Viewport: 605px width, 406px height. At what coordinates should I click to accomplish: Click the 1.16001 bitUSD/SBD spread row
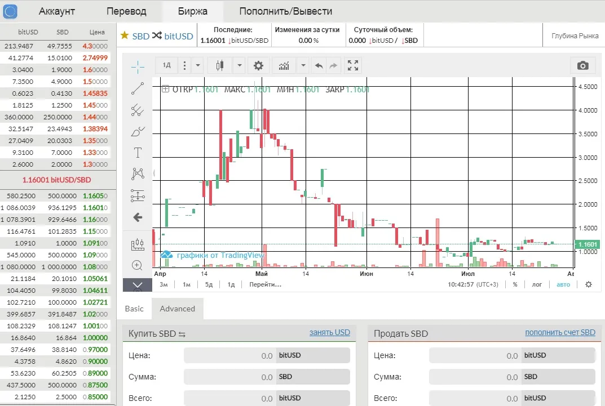point(57,180)
